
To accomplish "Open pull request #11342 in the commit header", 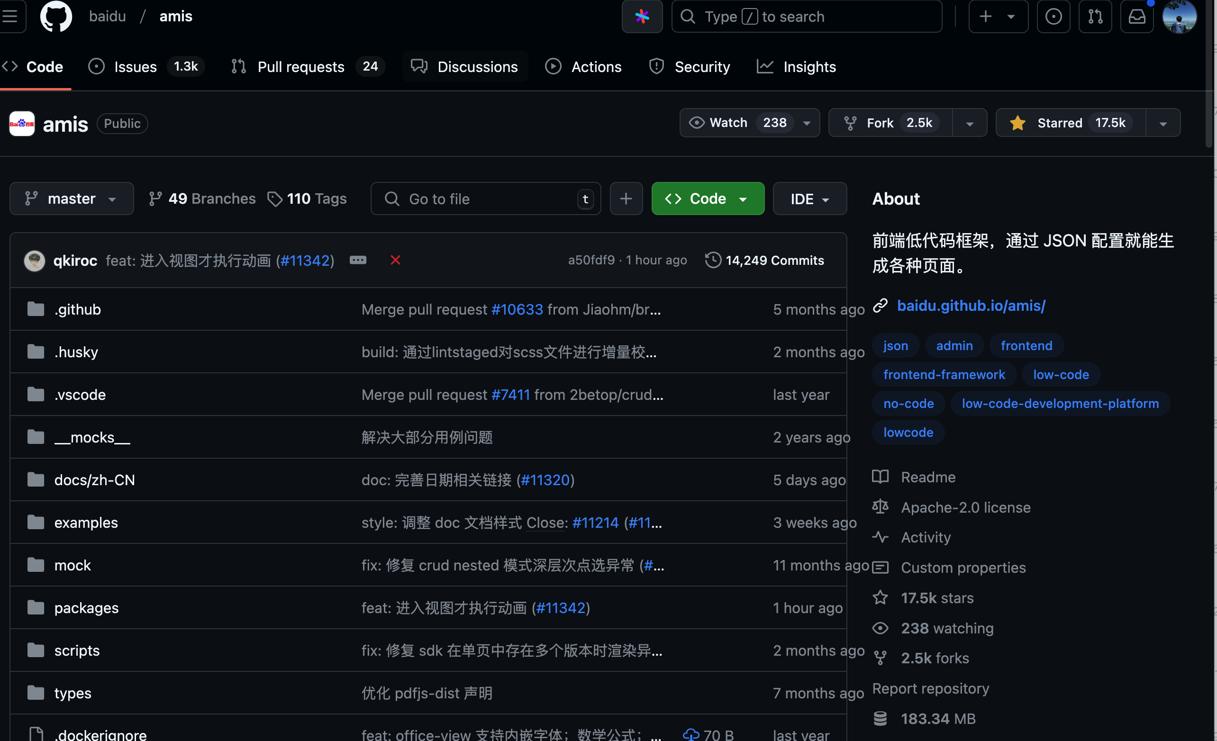I will tap(305, 260).
